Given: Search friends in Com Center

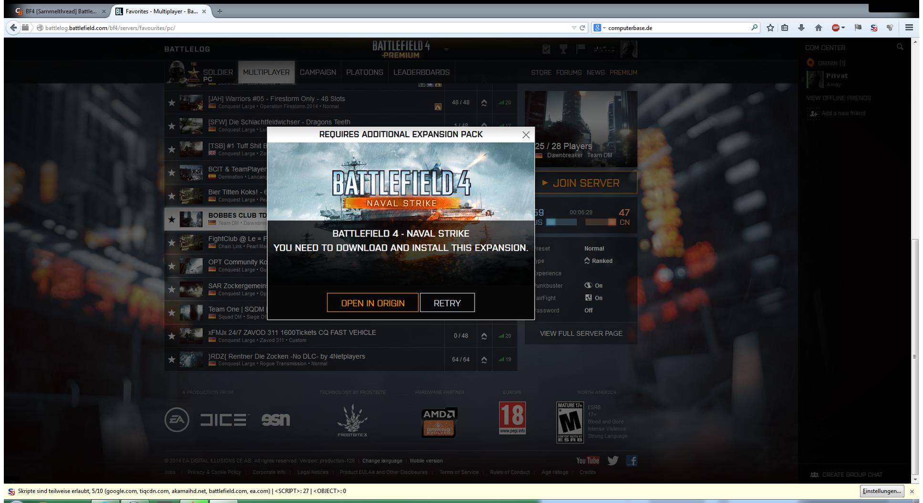Looking at the screenshot, I should (900, 47).
